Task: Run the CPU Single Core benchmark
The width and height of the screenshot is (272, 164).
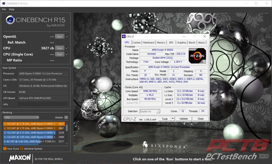Action: [x=59, y=54]
